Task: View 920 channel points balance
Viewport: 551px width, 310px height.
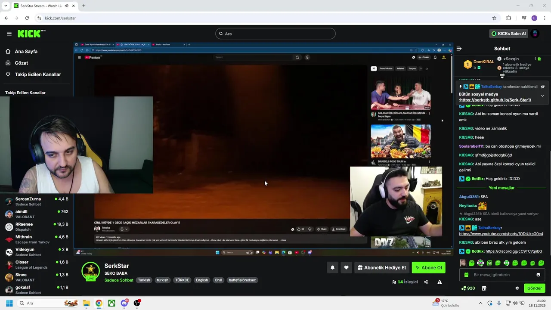Action: (468, 288)
